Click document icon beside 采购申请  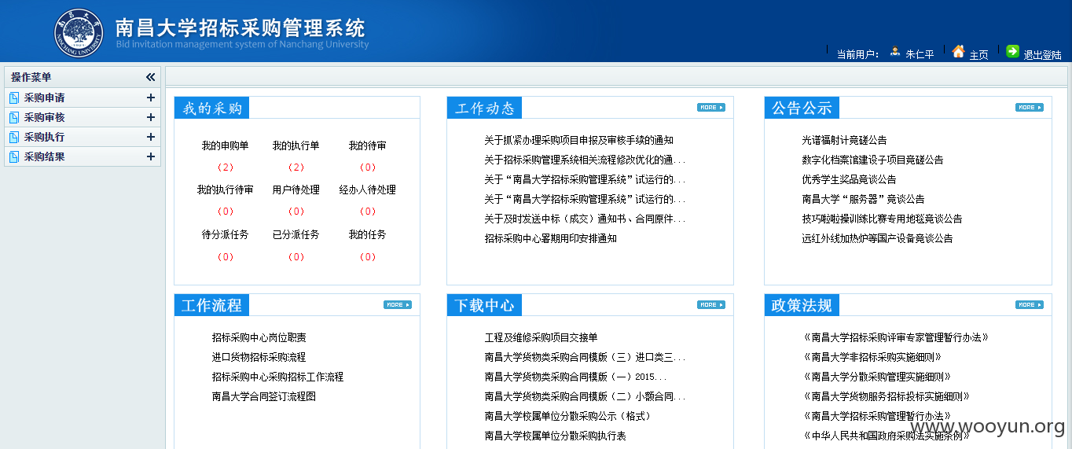(13, 98)
